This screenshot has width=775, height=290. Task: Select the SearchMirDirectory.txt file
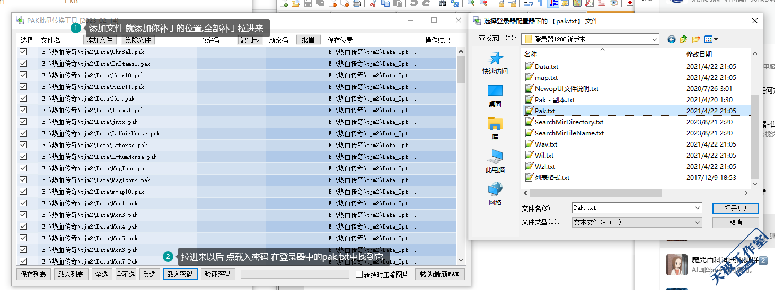pos(564,122)
